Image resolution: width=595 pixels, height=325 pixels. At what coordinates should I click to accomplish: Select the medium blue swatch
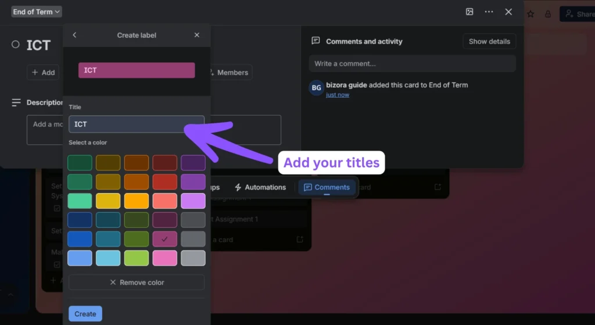[x=80, y=239]
